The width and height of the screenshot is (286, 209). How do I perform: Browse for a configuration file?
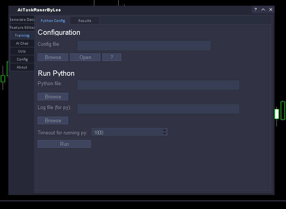[53, 57]
